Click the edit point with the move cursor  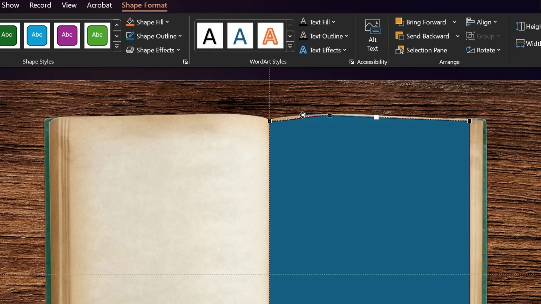tap(303, 115)
